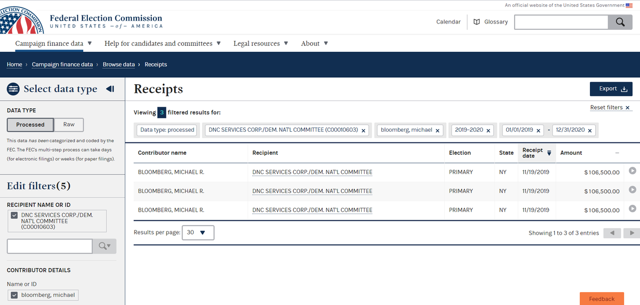Click the Calendar link

point(449,22)
